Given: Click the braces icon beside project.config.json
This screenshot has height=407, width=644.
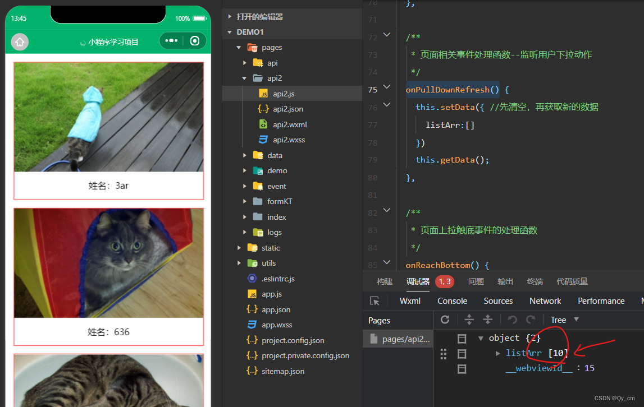Looking at the screenshot, I should (x=252, y=340).
